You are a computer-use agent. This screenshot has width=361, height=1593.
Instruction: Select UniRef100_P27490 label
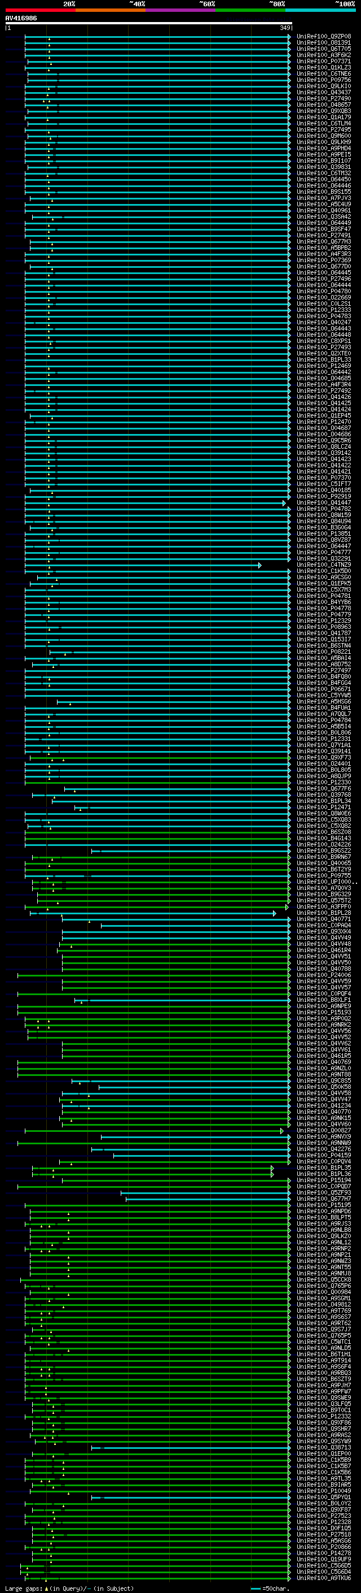[x=324, y=98]
